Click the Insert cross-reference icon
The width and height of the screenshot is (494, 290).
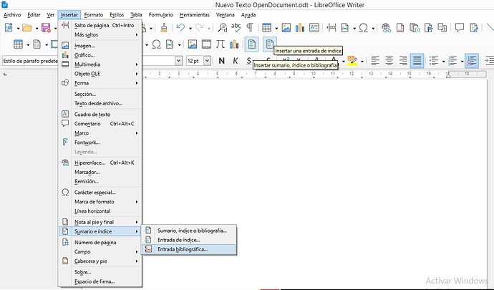coord(442,28)
